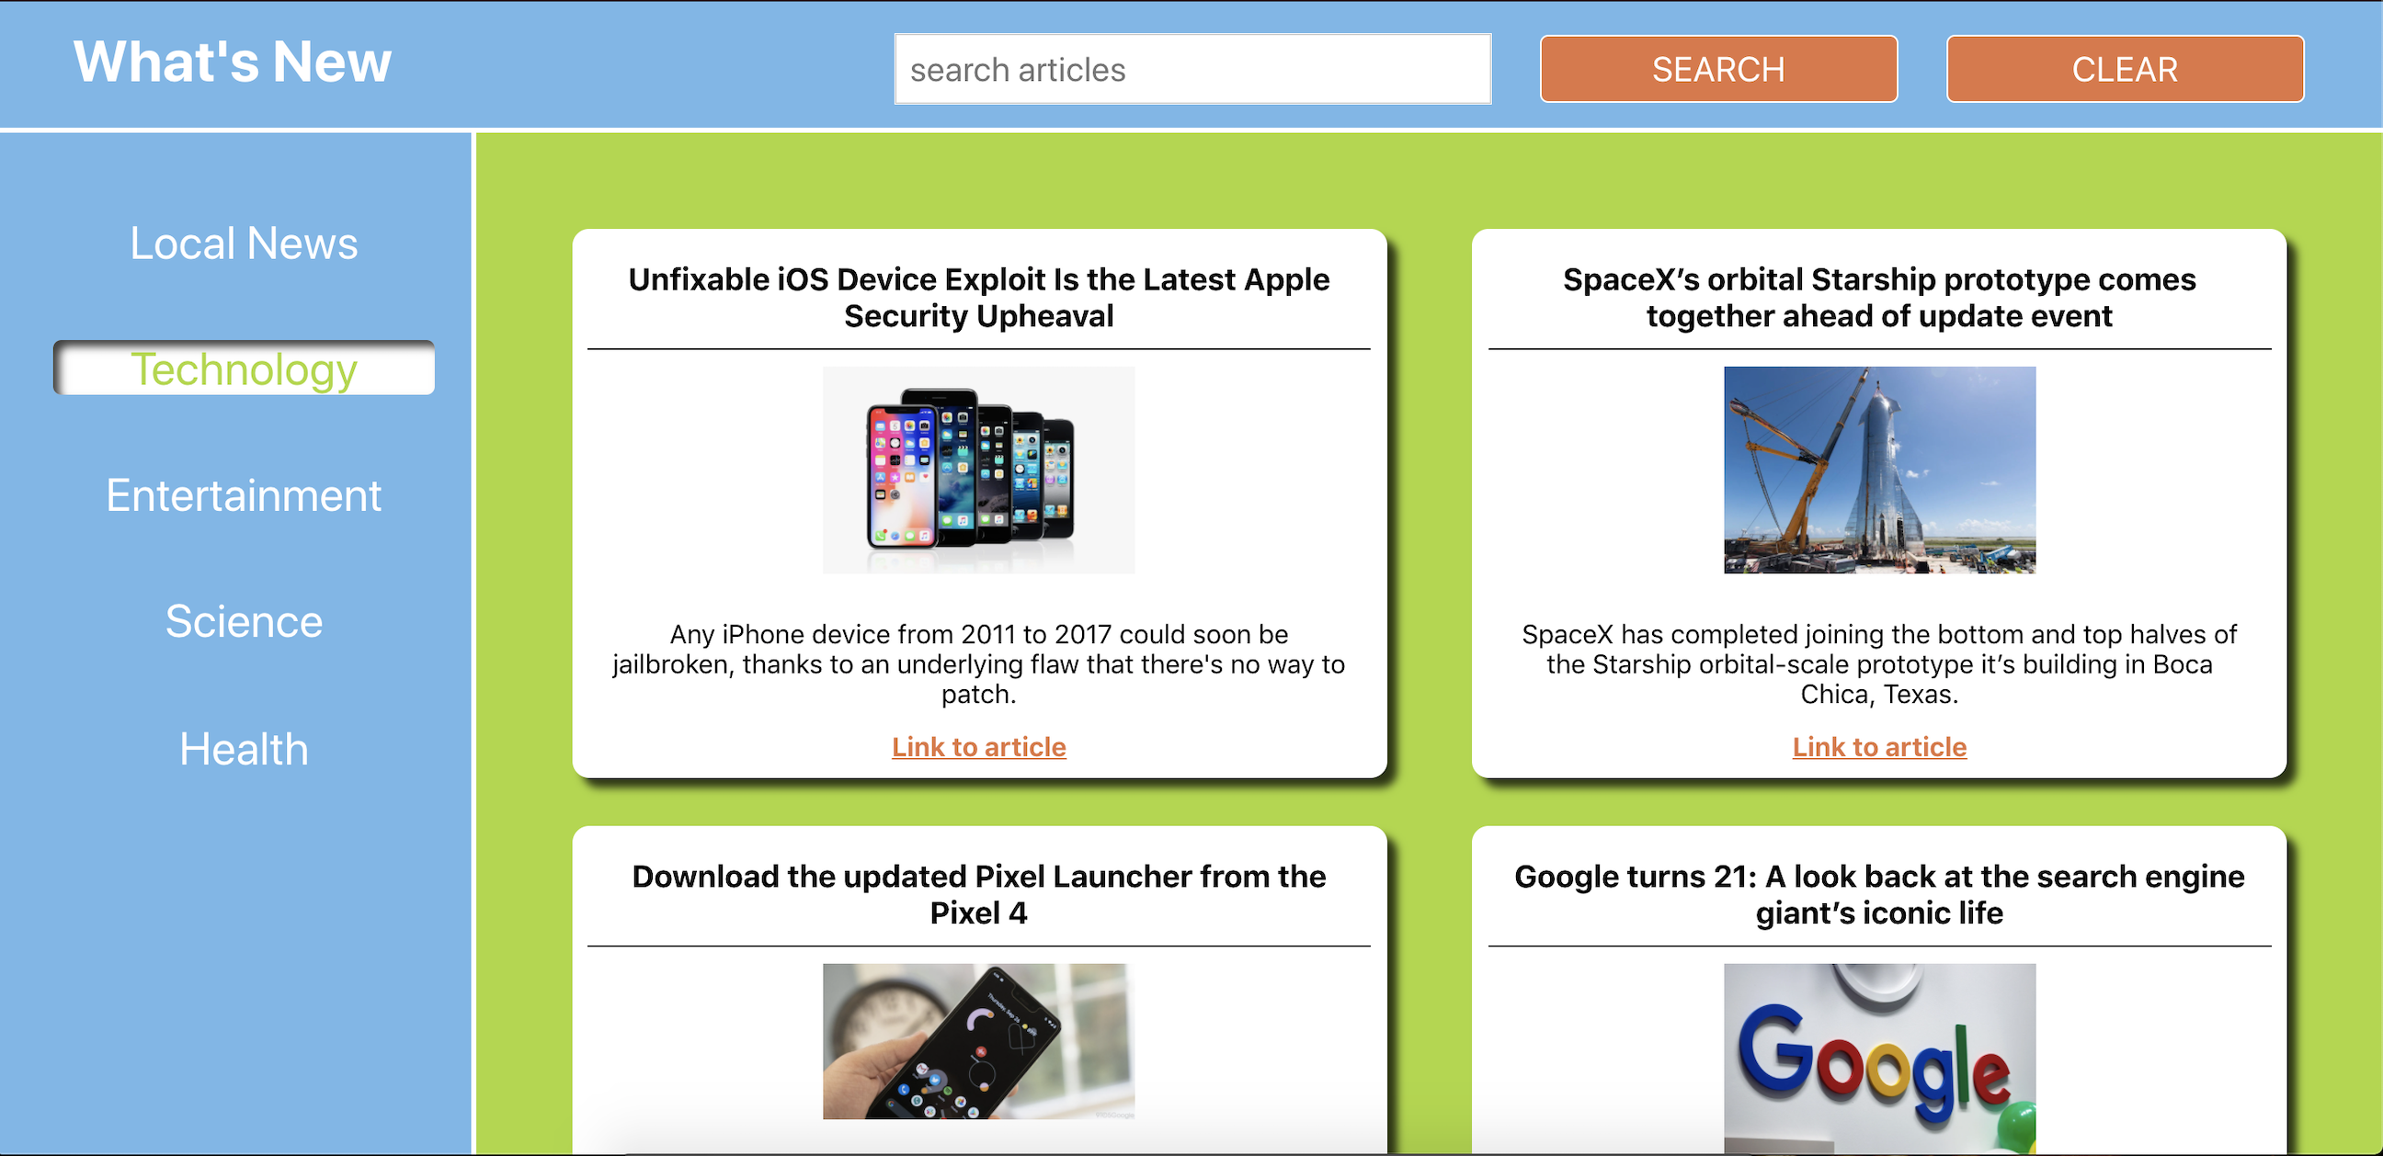The image size is (2383, 1156).
Task: Open the Science category
Action: (244, 621)
